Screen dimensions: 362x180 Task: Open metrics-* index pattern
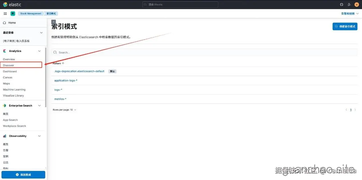(60, 99)
